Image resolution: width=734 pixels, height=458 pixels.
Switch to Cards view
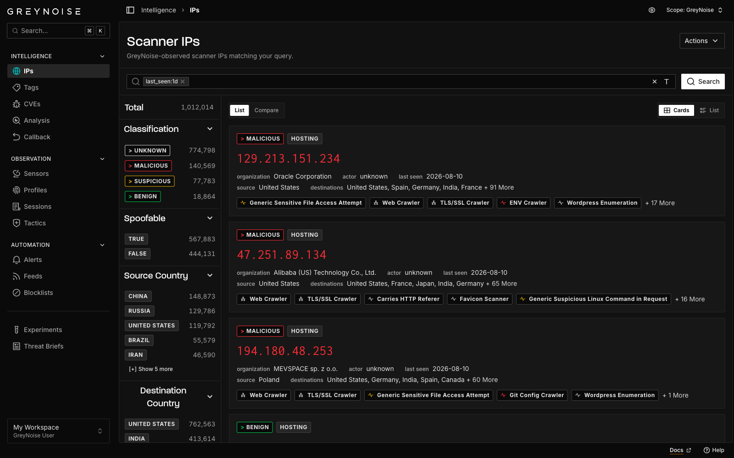point(677,110)
